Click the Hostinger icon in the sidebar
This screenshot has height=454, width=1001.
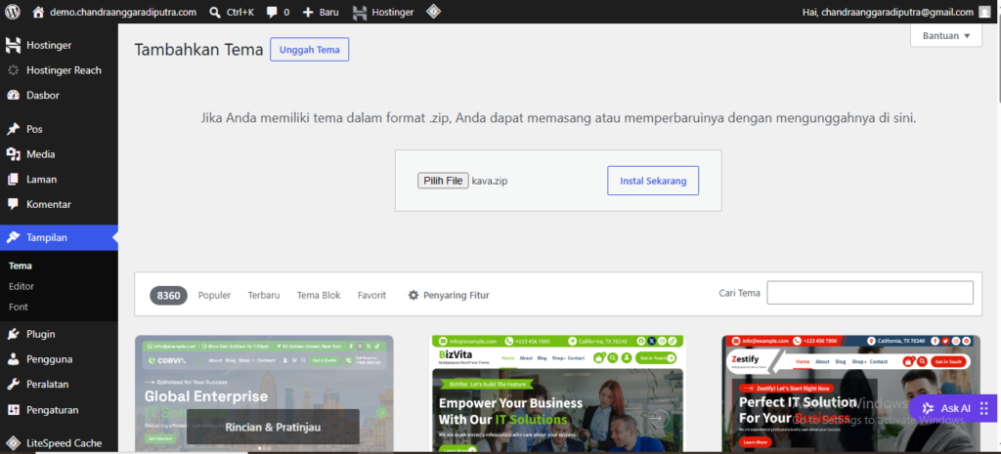coord(13,45)
